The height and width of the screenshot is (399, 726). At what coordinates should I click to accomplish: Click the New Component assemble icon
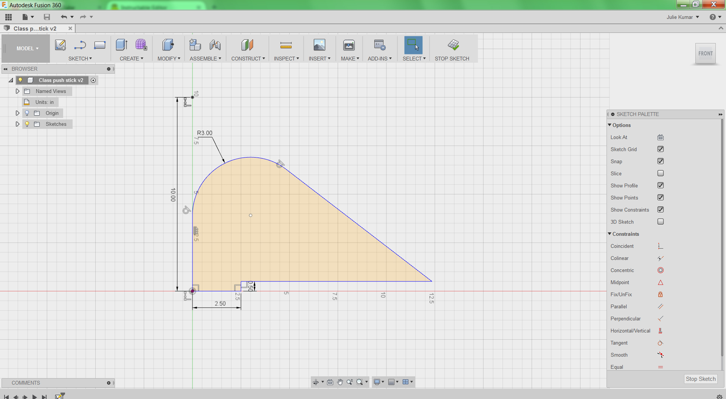tap(195, 45)
